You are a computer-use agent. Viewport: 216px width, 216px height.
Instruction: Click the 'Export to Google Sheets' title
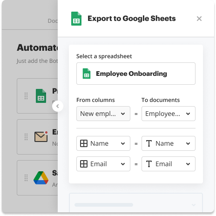tap(132, 19)
